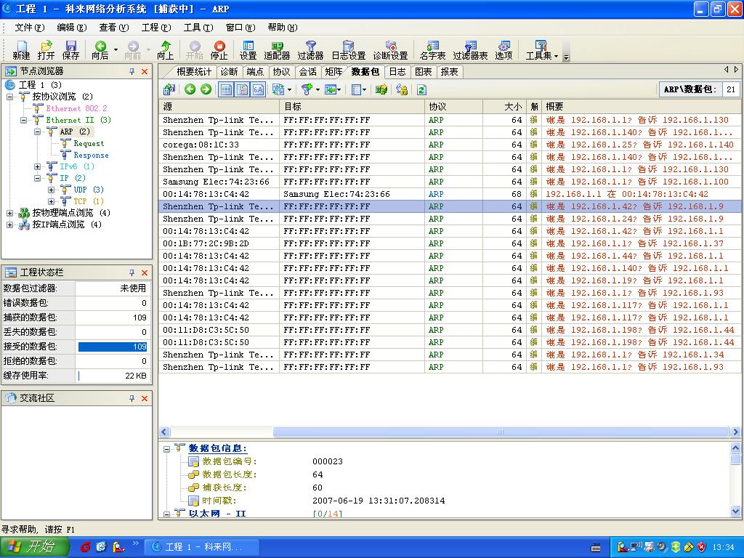Toggle the pushpin on the 工程状态栏 panel

(132, 272)
